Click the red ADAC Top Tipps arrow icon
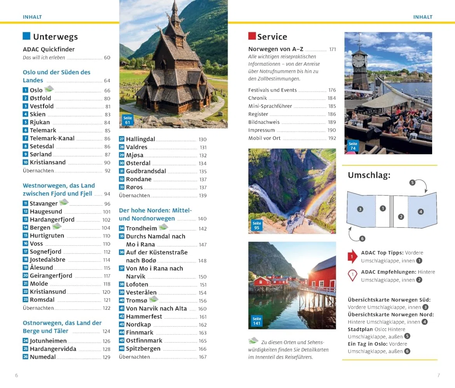 point(352,256)
